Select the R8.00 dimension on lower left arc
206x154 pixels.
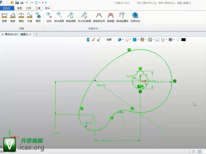pyautogui.click(x=88, y=123)
